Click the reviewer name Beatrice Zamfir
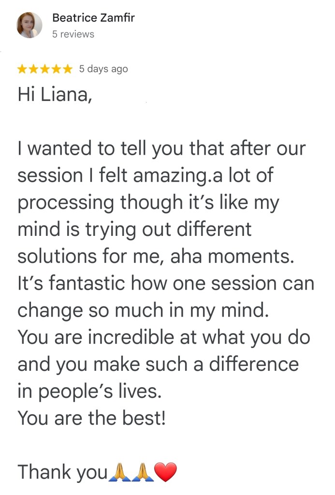Viewport: 335px width, 495px height. click(x=93, y=18)
